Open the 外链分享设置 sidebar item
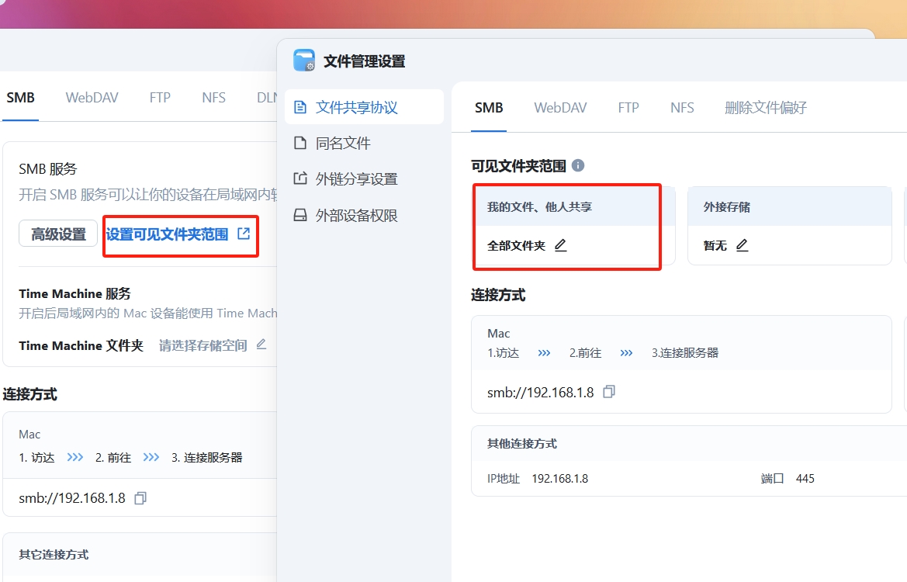The height and width of the screenshot is (582, 907). click(364, 178)
